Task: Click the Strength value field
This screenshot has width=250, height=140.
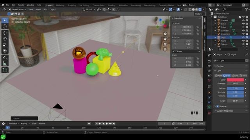Action: pos(235,84)
